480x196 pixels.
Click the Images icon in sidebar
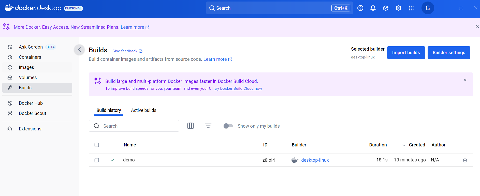(10, 67)
